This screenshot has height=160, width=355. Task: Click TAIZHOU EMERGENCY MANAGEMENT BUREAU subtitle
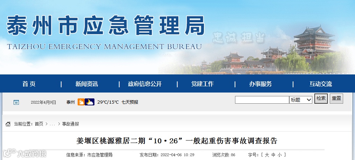[104, 47]
